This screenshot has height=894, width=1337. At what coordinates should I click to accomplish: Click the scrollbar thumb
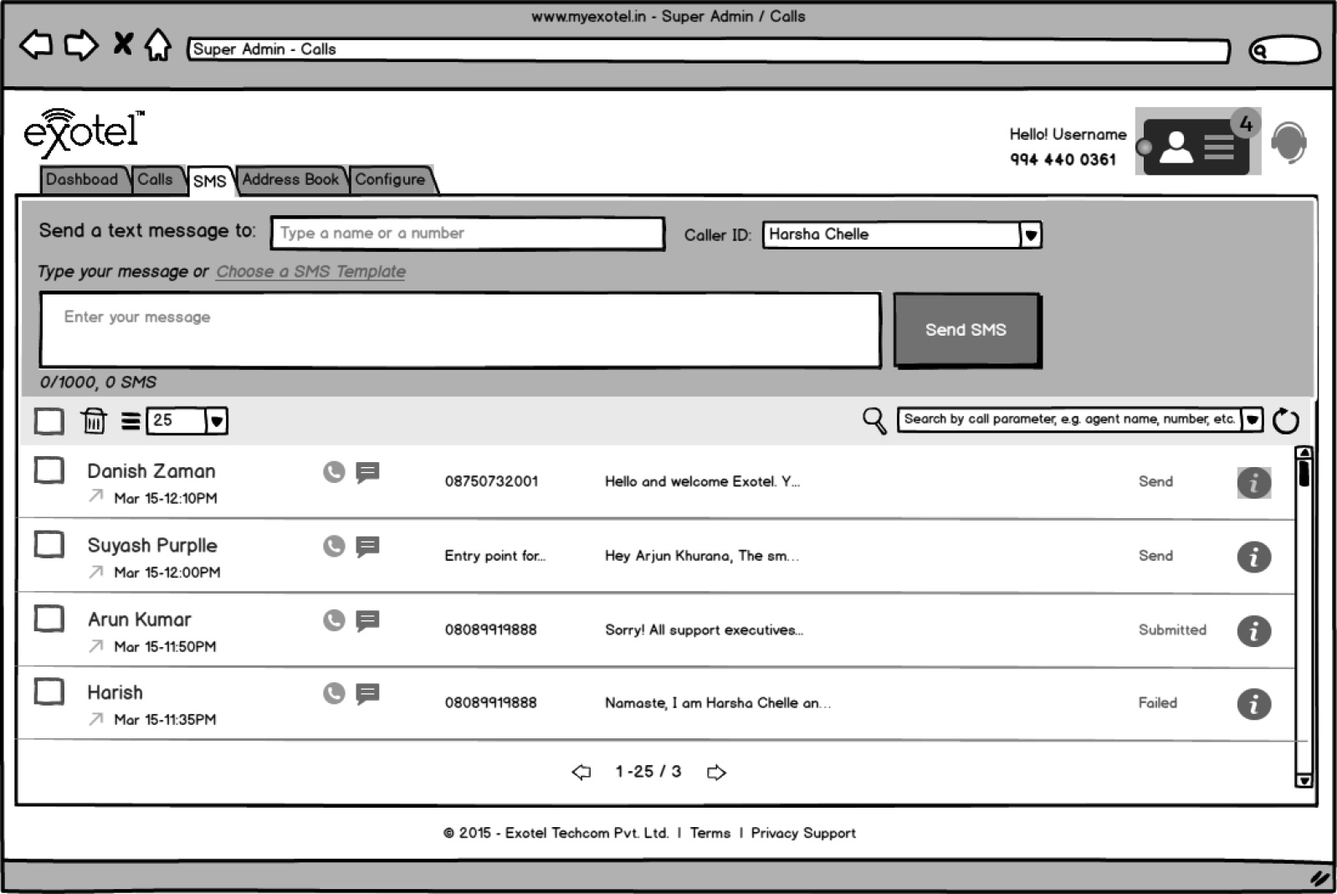click(1304, 473)
